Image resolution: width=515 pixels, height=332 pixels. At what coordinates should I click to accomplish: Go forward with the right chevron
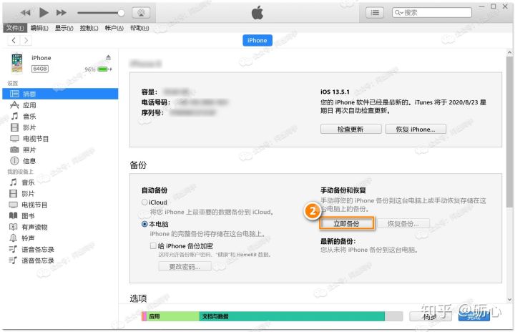26,40
